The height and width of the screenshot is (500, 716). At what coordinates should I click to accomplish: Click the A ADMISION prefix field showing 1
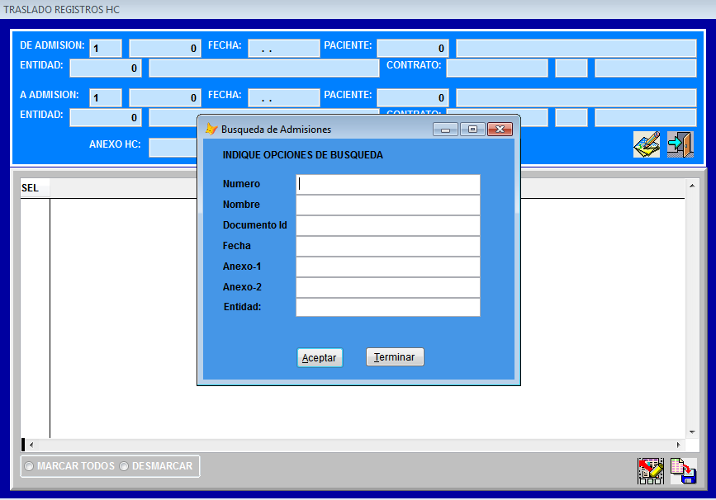click(106, 97)
